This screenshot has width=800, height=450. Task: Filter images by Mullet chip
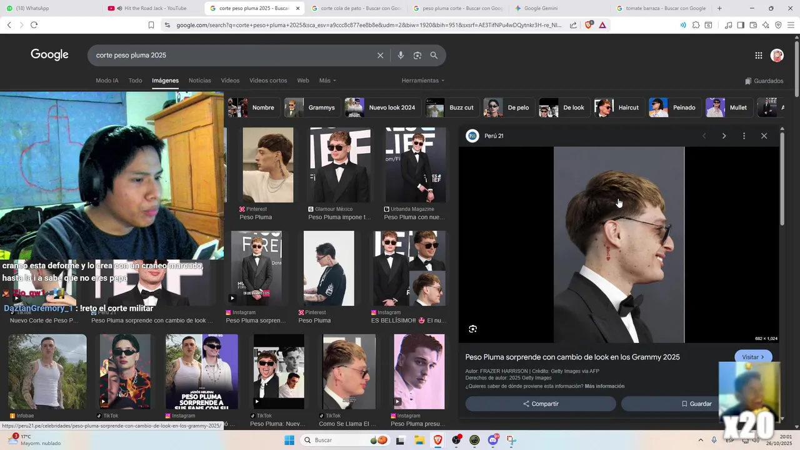click(x=729, y=107)
